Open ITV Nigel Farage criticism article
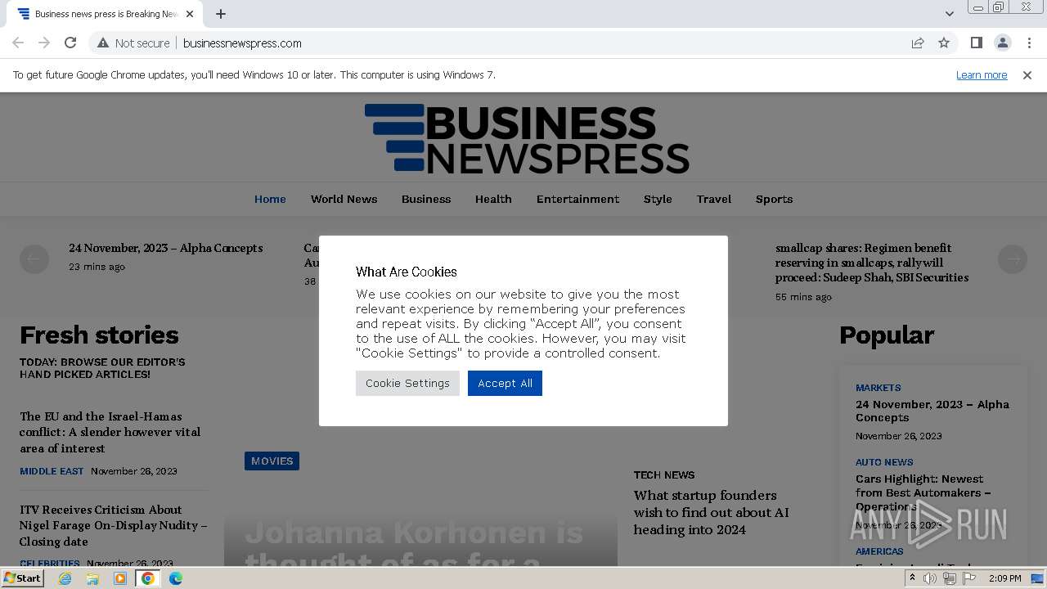This screenshot has width=1047, height=589. pyautogui.click(x=113, y=525)
